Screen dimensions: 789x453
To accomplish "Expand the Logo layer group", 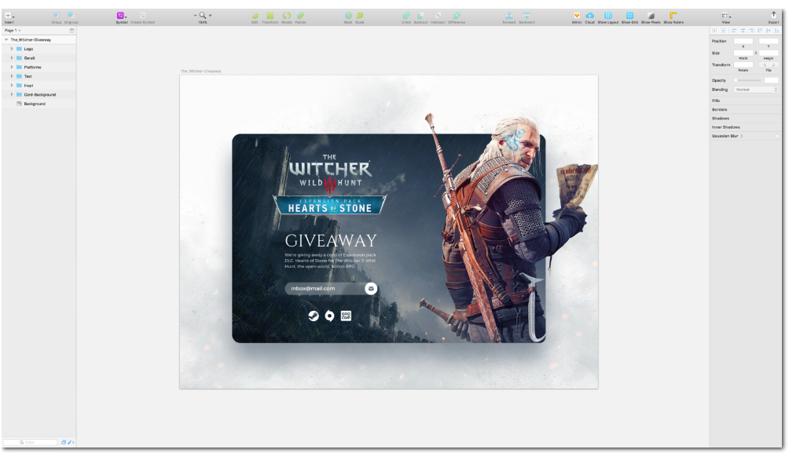I will (12, 49).
